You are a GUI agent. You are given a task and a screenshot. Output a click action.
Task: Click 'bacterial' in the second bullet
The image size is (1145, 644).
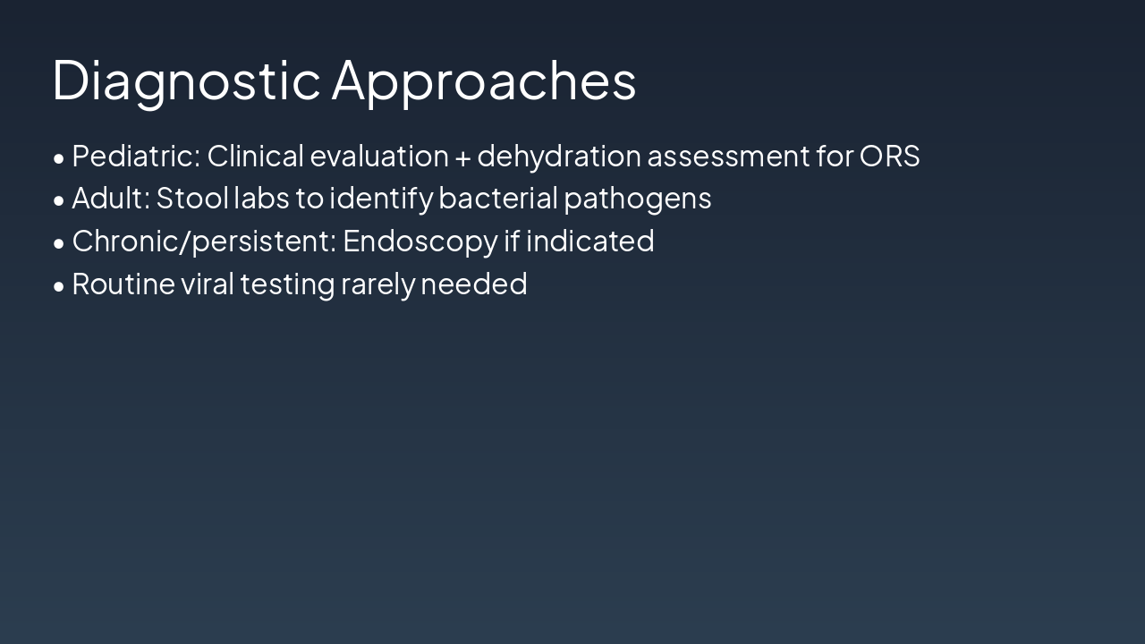pos(497,198)
